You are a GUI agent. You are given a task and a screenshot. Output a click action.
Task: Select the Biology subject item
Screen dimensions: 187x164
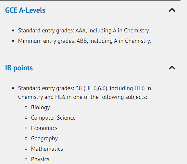(41, 107)
